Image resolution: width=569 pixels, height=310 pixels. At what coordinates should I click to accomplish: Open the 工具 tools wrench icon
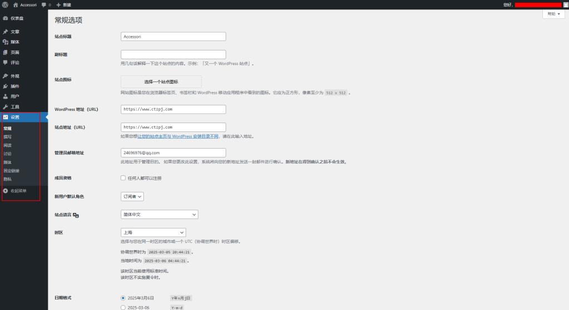6,107
